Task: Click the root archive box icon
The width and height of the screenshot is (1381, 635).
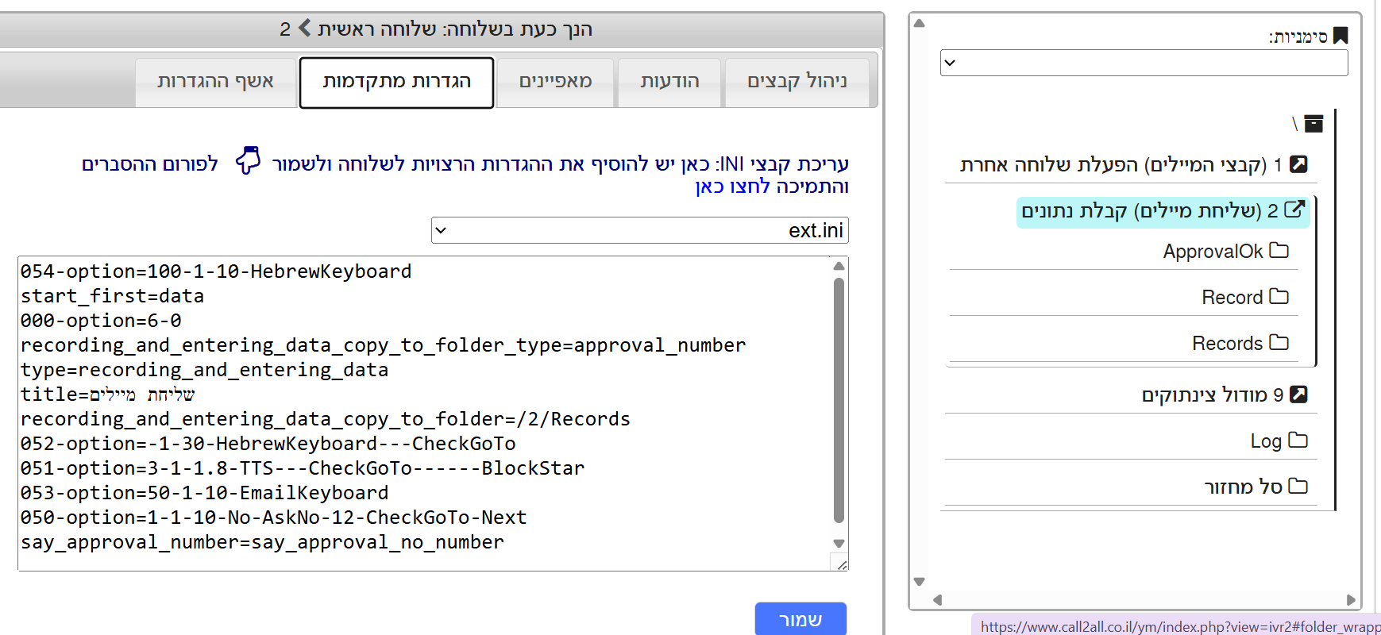Action: 1314,124
